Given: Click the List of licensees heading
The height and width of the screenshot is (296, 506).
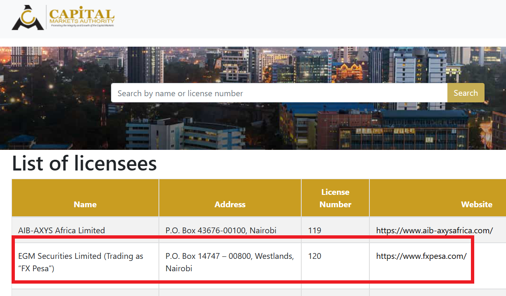Looking at the screenshot, I should [84, 163].
